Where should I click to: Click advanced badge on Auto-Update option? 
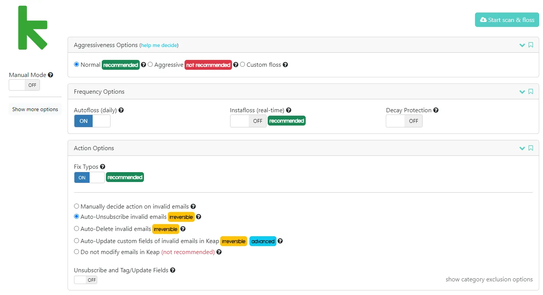click(x=263, y=241)
